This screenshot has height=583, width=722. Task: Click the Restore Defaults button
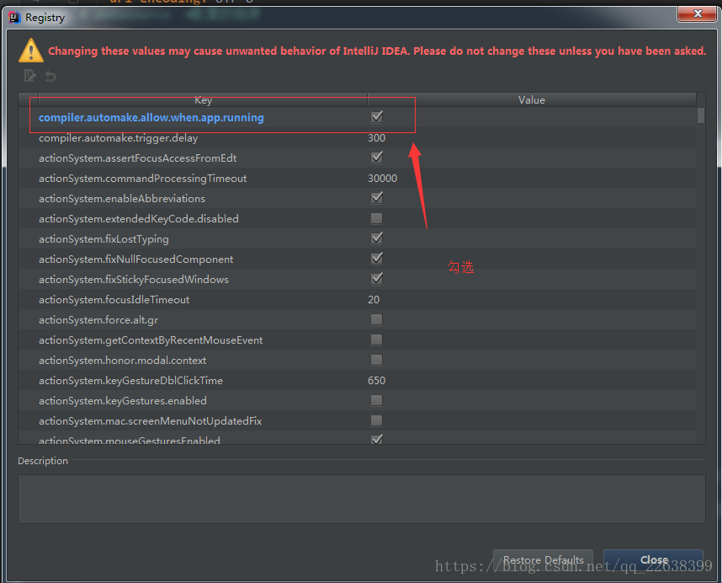pos(543,560)
